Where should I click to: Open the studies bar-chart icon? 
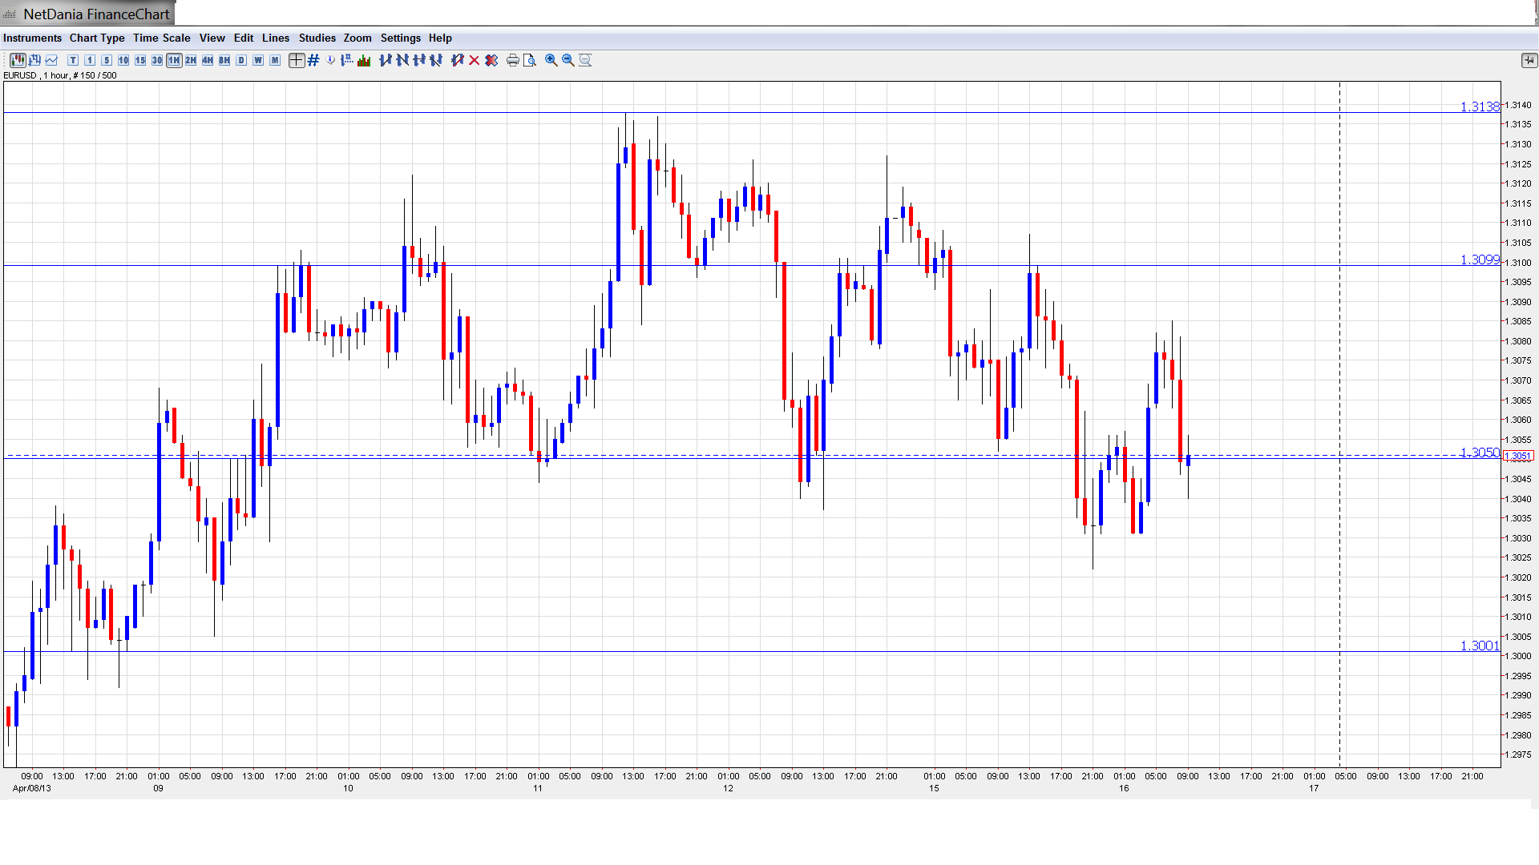(364, 60)
